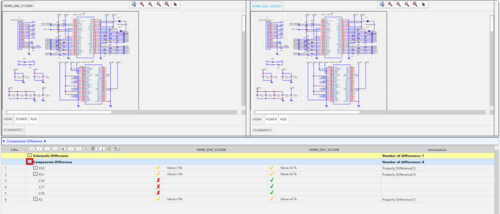
Task: Collapse the Components Difference group
Action: point(29,162)
